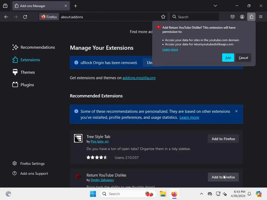
Task: Confirm with Add button in permission popup
Action: click(x=228, y=58)
